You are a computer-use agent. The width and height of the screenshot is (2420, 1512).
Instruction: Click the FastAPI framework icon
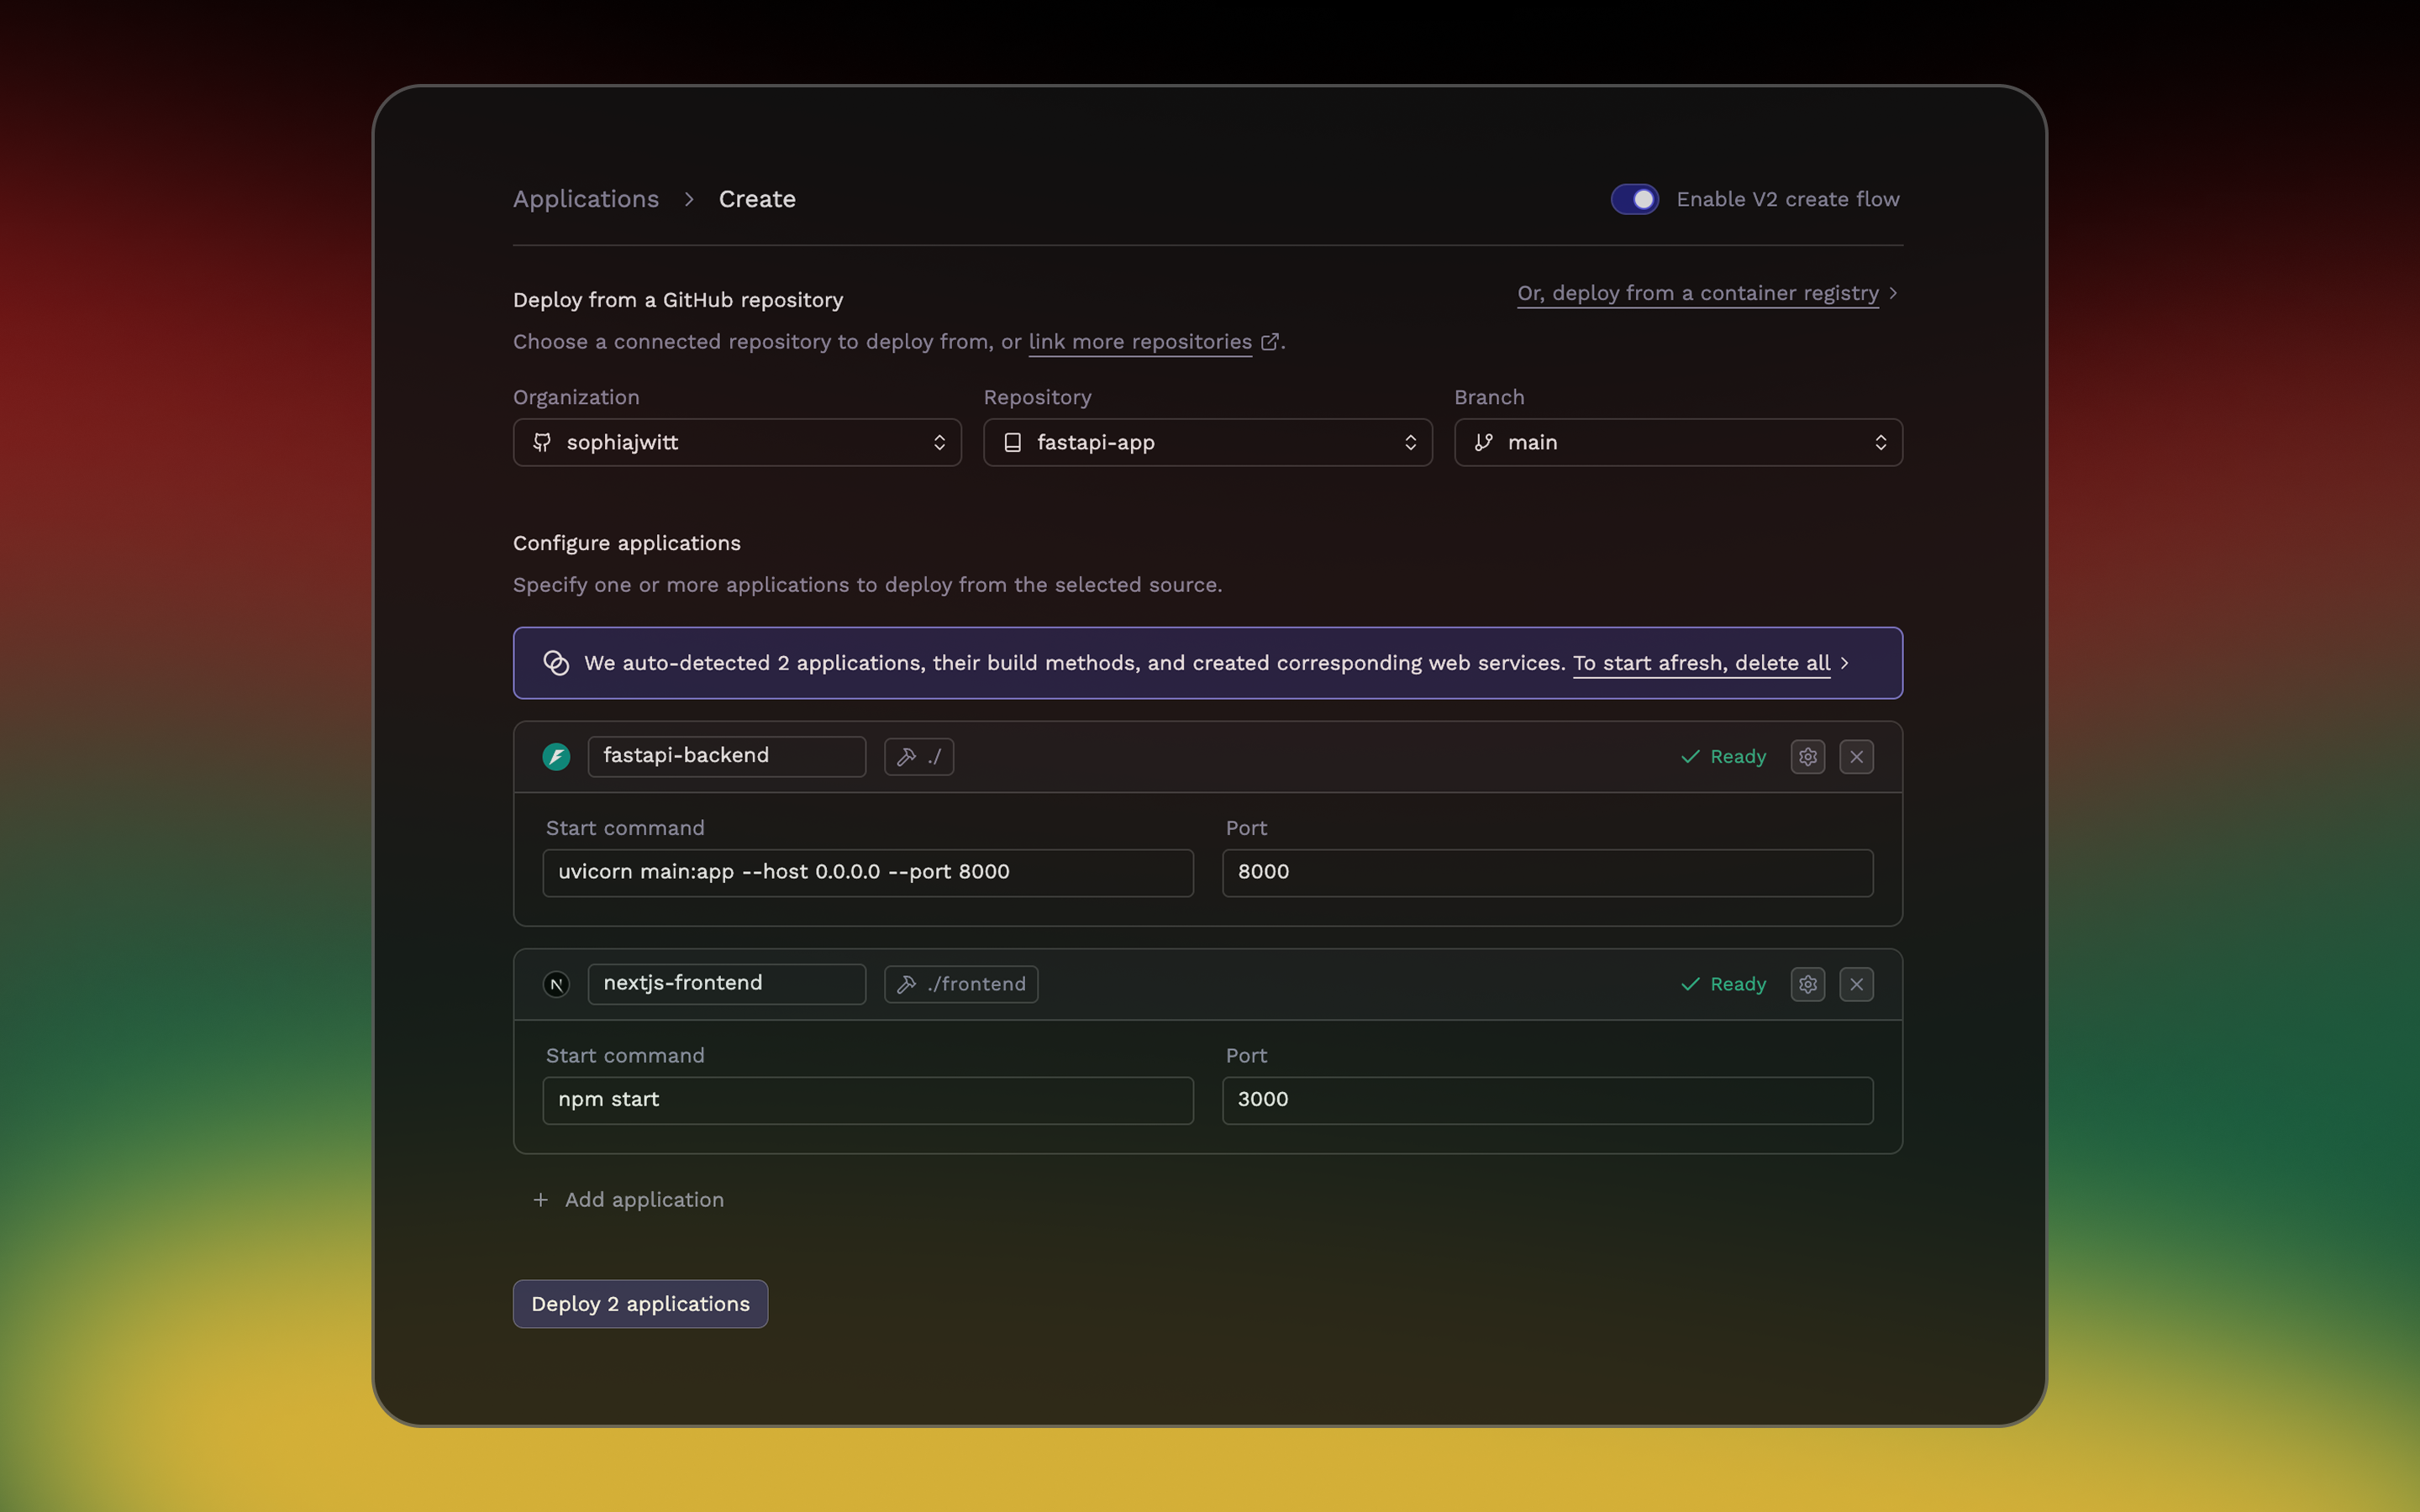point(556,757)
